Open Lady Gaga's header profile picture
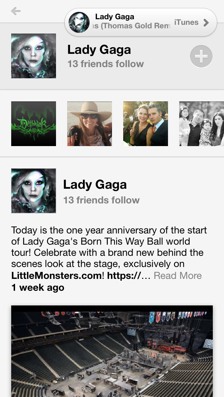Screen dimensions: 224x397 [34, 56]
